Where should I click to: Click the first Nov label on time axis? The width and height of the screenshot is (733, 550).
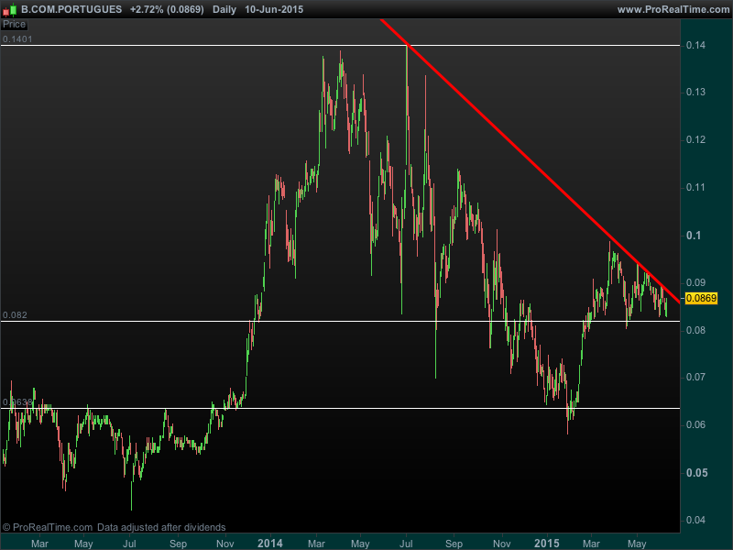coord(225,544)
